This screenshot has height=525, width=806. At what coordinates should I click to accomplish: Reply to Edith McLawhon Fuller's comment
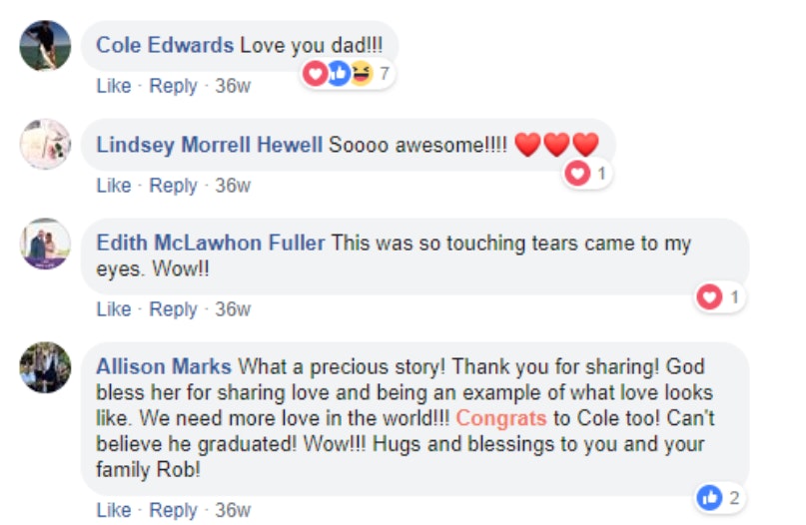coord(173,309)
